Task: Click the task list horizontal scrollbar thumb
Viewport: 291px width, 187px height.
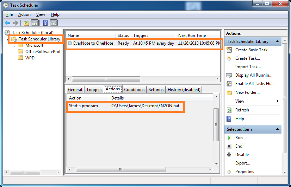Action: [x=106, y=79]
